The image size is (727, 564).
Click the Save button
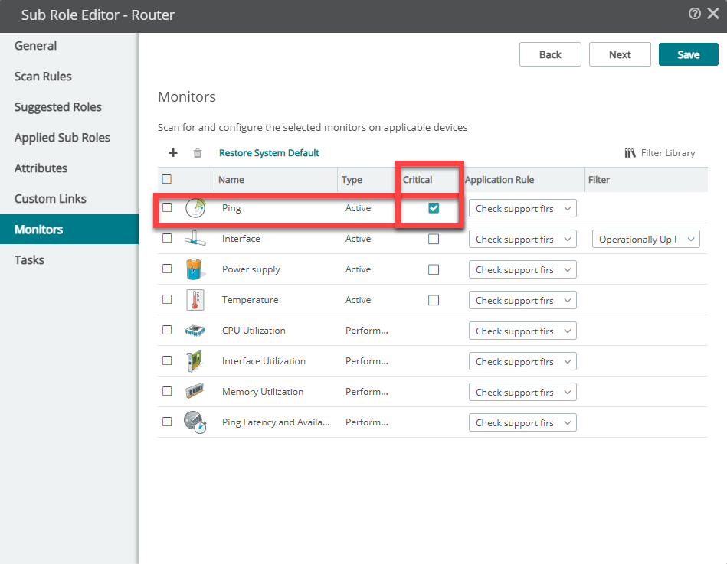coord(689,54)
